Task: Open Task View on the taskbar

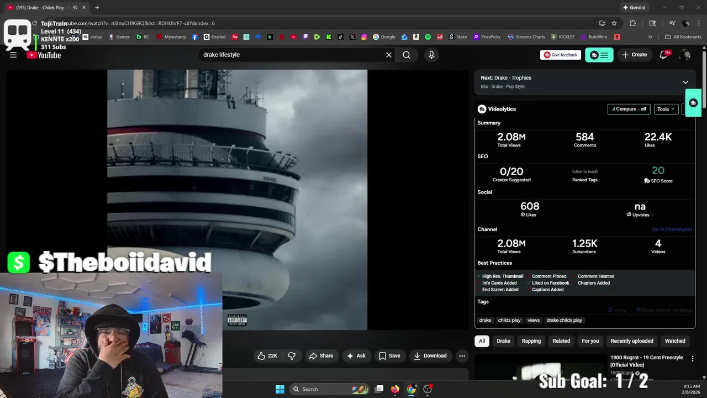Action: (379, 389)
